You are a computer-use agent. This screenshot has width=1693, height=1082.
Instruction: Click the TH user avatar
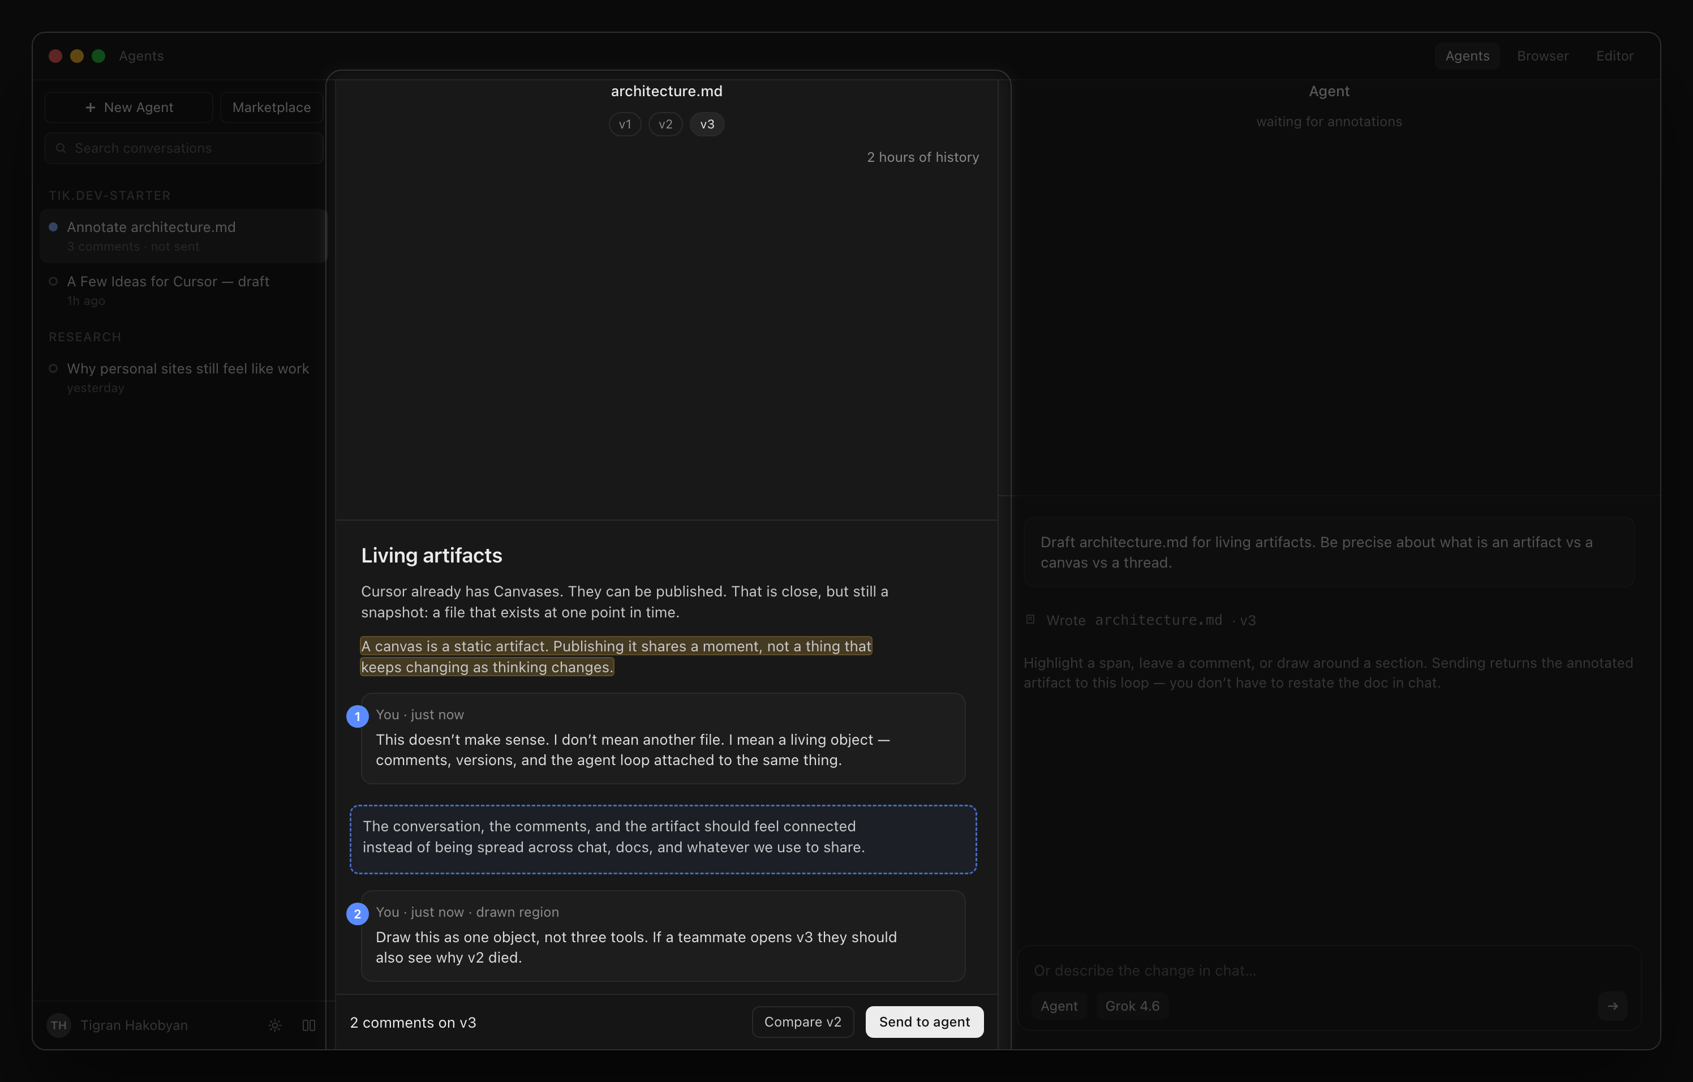tap(59, 1025)
